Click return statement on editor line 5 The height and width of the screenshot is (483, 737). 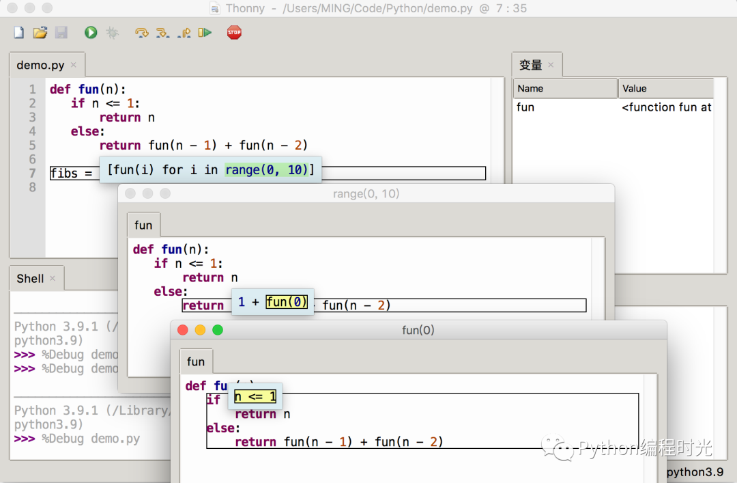point(203,146)
